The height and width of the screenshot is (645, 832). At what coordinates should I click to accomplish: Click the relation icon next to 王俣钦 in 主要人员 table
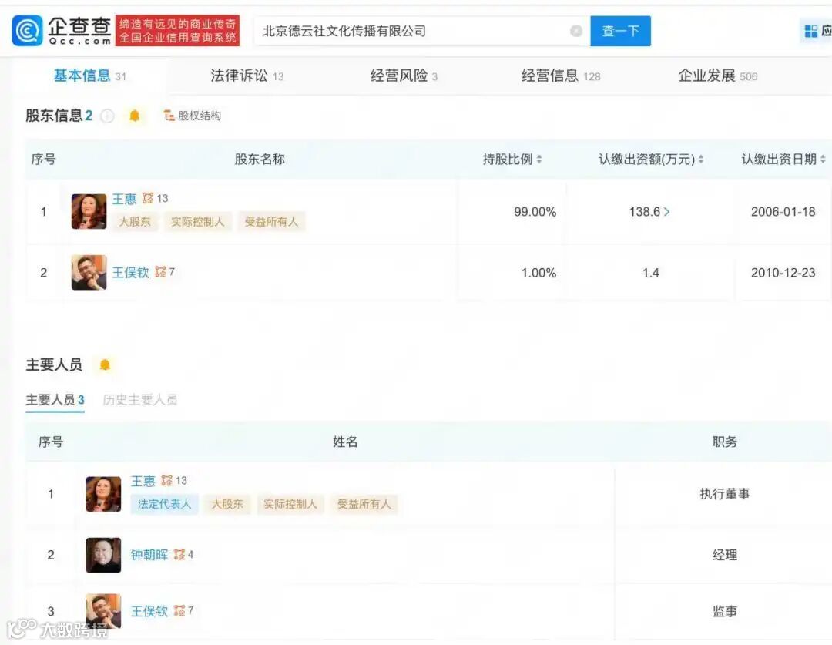pos(179,610)
